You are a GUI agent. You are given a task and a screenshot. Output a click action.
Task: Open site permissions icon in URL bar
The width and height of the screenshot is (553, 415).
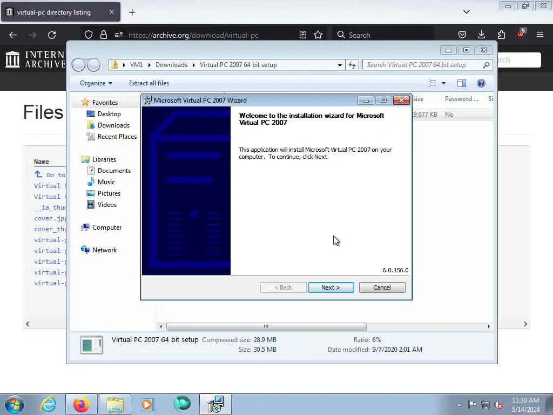118,35
